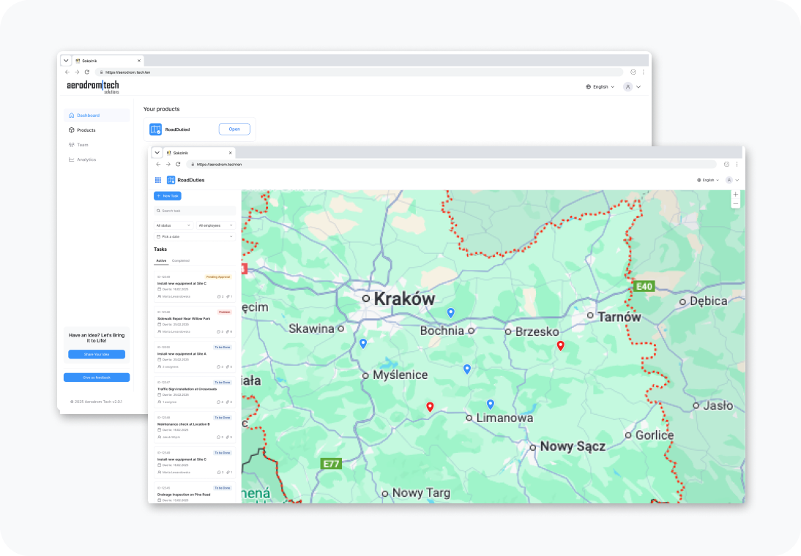Click the New Task button
This screenshot has width=801, height=556.
click(168, 196)
